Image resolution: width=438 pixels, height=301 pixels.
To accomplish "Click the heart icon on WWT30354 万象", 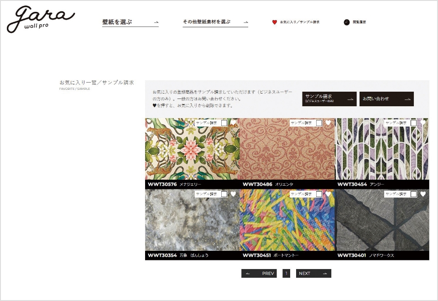I will click(x=233, y=194).
